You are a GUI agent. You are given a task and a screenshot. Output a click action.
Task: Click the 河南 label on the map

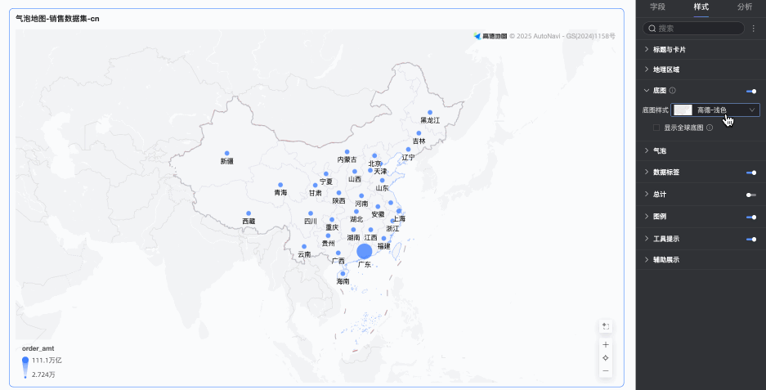click(x=361, y=204)
